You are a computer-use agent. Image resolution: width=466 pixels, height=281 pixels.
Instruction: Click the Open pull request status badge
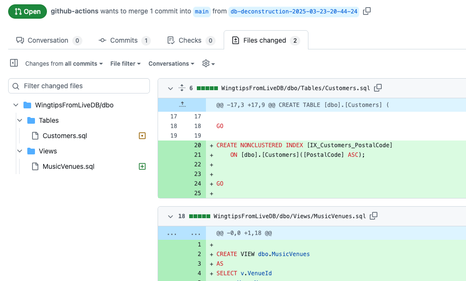pos(28,12)
